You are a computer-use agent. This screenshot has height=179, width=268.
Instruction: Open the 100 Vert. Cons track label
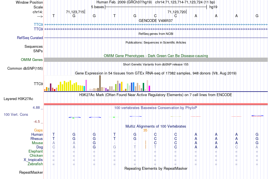[x=16, y=115]
